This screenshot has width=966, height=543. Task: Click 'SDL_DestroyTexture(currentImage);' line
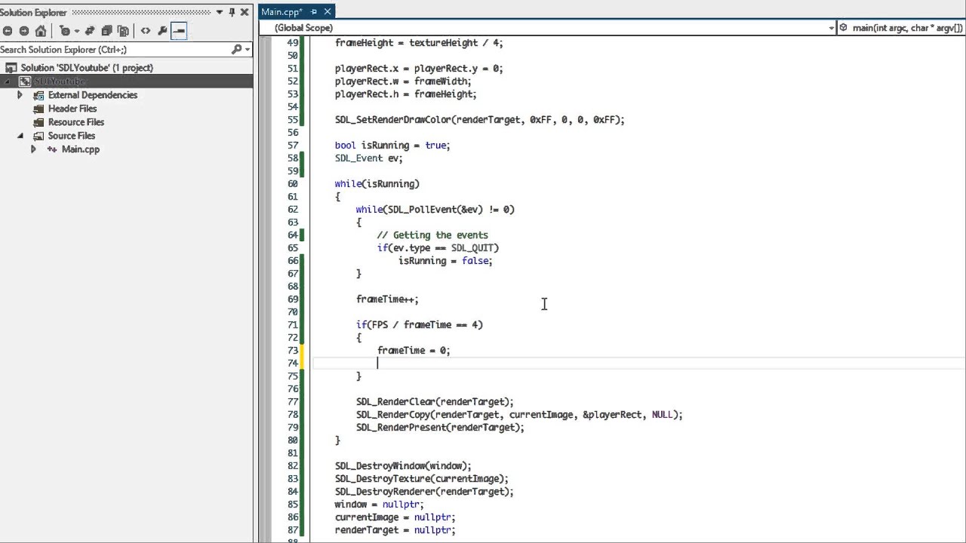tap(422, 479)
